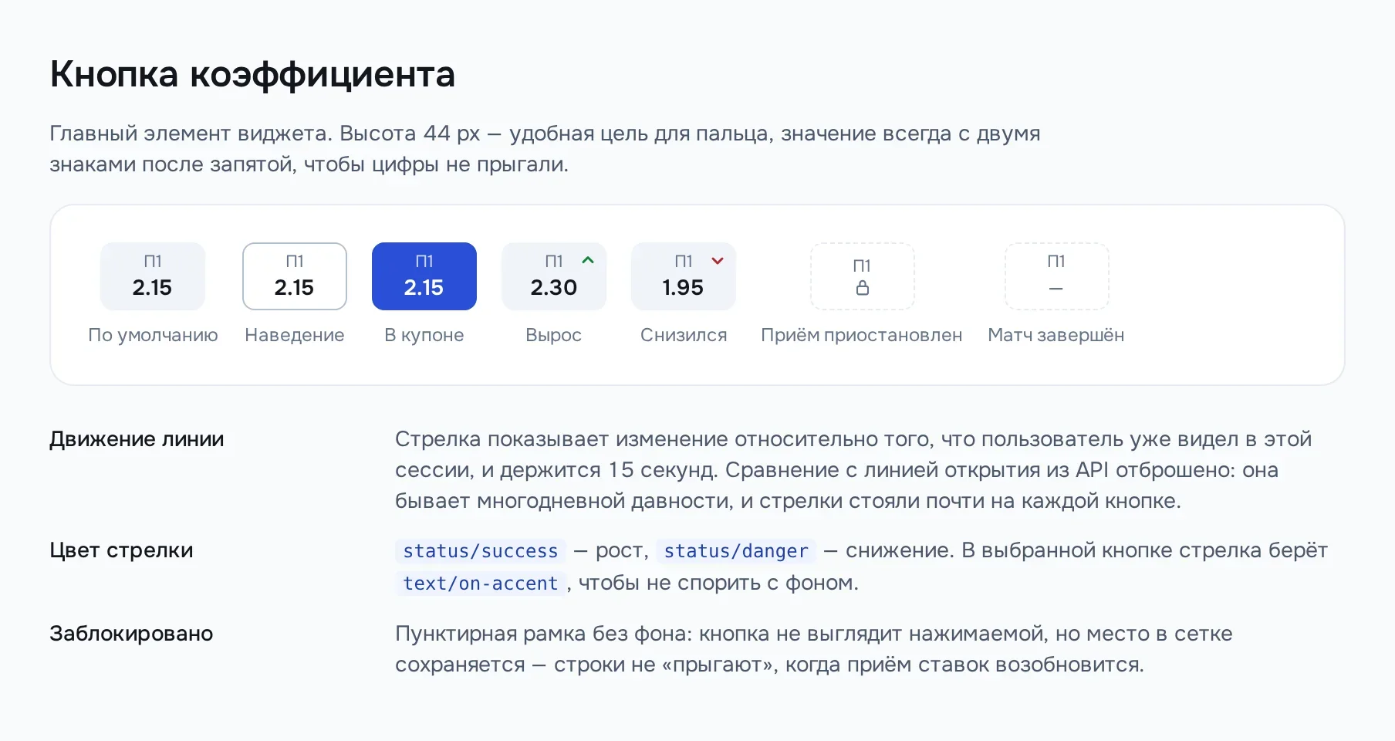Click the «Снизился» caption
Image resolution: width=1395 pixels, height=741 pixels.
click(684, 335)
